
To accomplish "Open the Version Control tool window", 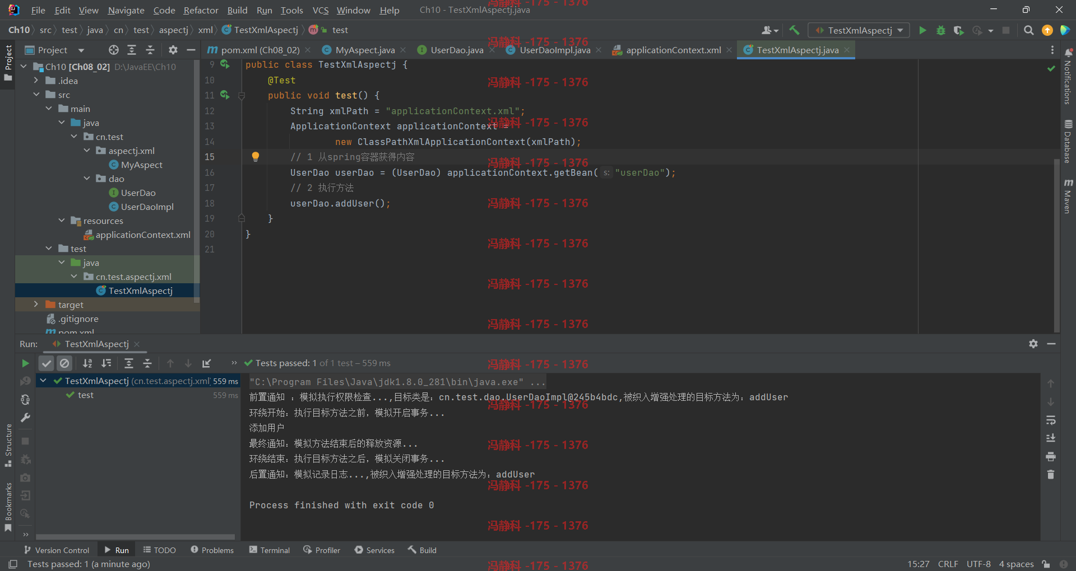I will (x=56, y=550).
